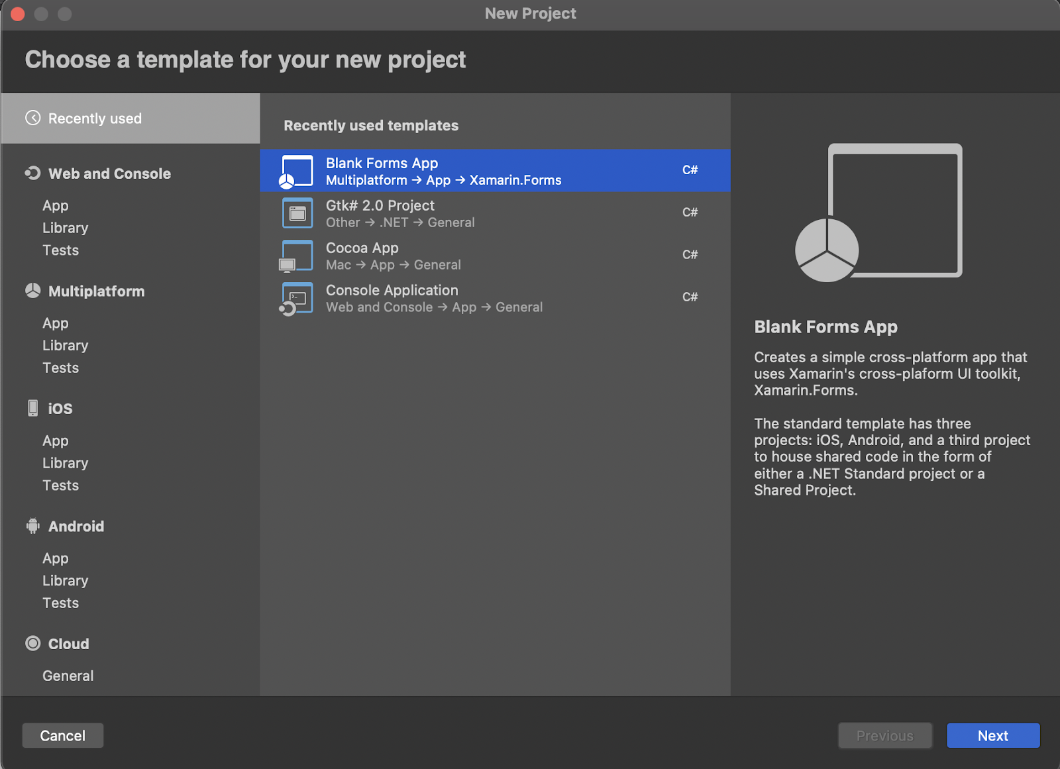
Task: Open Tests under iOS
Action: pos(61,486)
